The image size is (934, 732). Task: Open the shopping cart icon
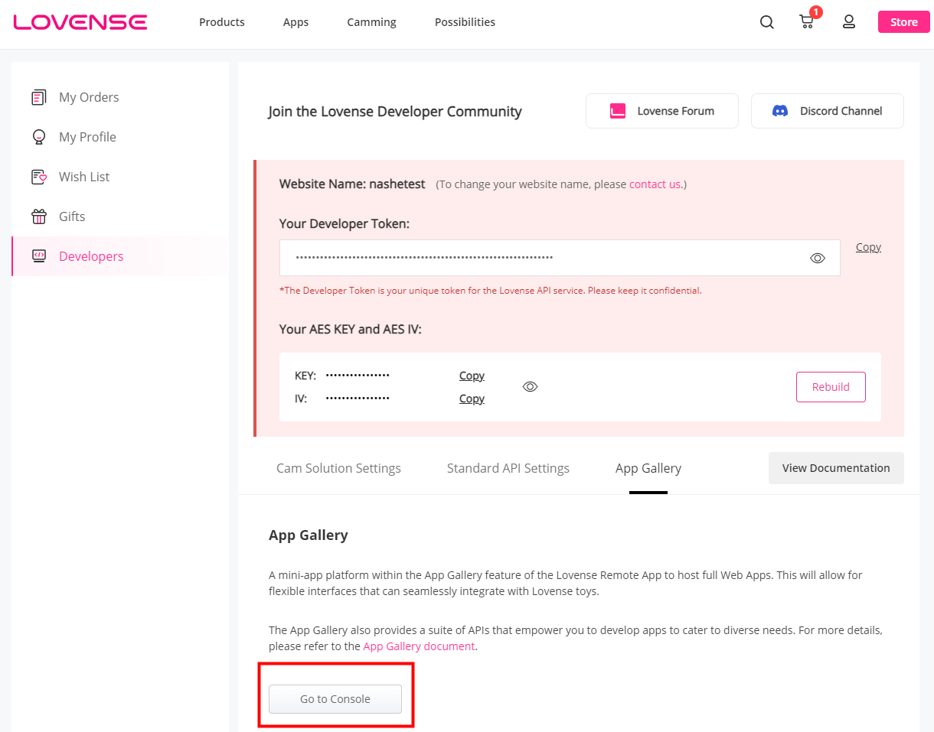click(806, 22)
